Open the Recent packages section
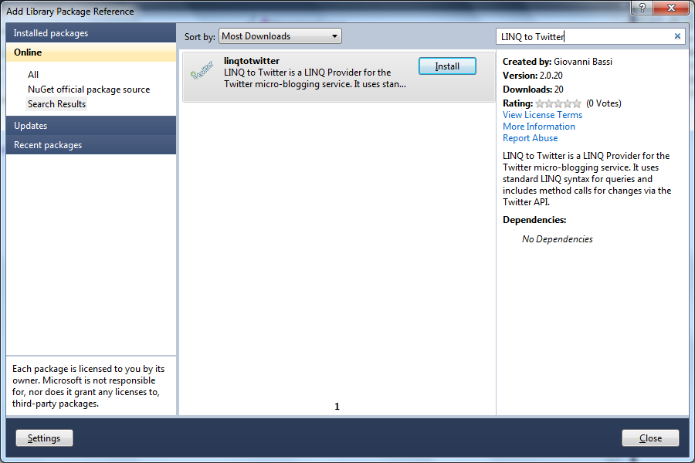 91,145
